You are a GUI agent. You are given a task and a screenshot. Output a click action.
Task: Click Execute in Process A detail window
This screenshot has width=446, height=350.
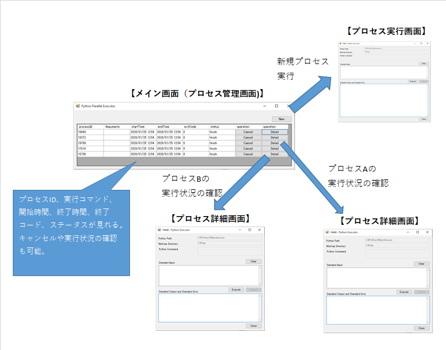pos(404,292)
